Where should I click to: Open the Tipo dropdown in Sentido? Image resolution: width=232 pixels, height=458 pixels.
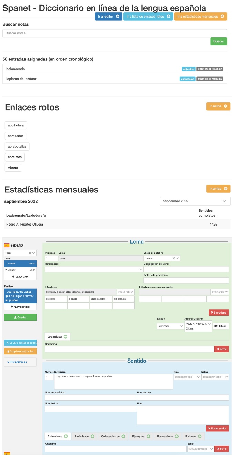coord(187,377)
